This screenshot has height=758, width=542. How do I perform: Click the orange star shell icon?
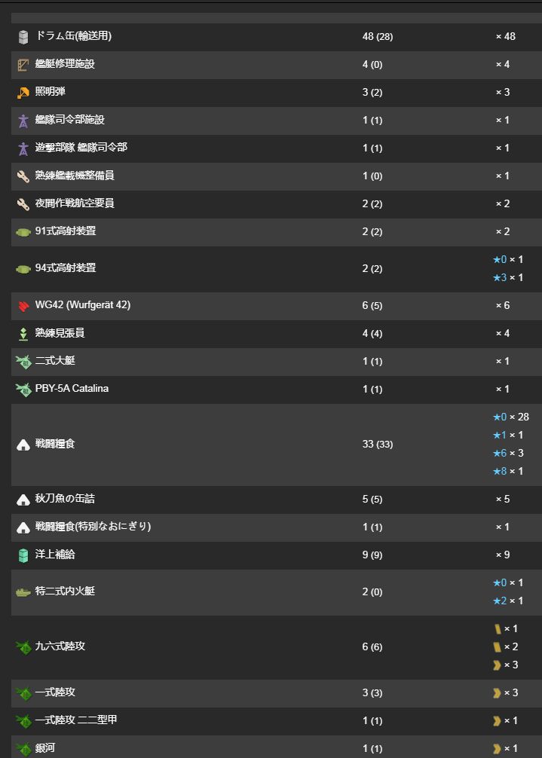[x=23, y=93]
